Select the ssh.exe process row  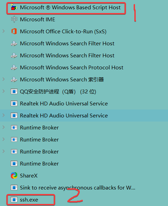84,200
